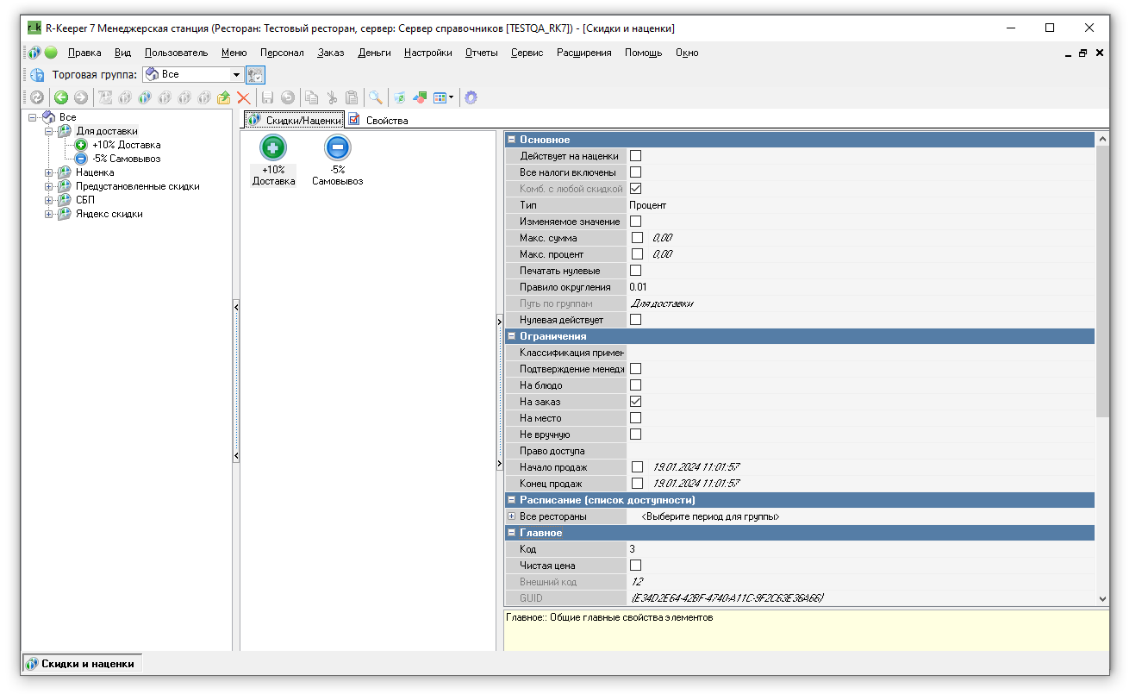Click the folder with up arrow icon
The image size is (1129, 694).
pyautogui.click(x=224, y=98)
